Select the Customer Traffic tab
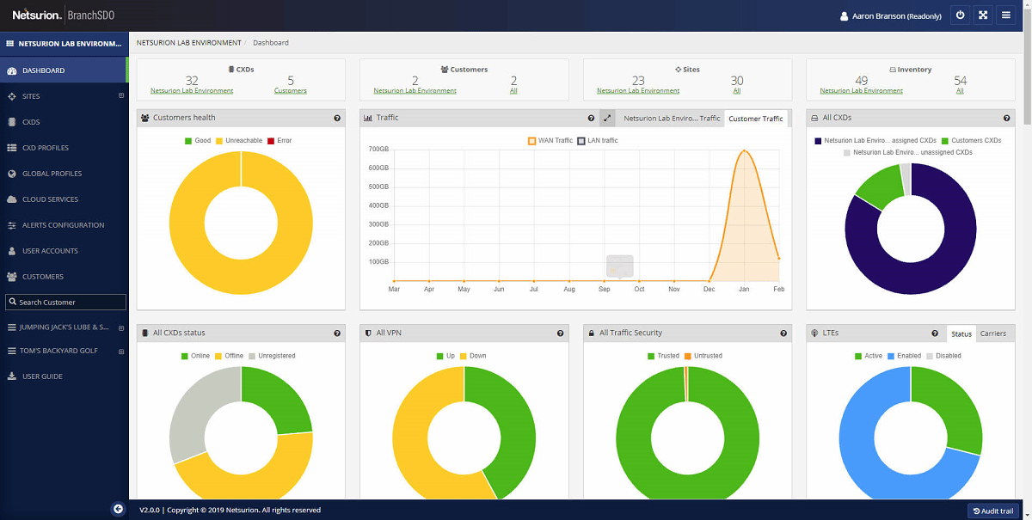Viewport: 1032px width, 520px height. (757, 118)
